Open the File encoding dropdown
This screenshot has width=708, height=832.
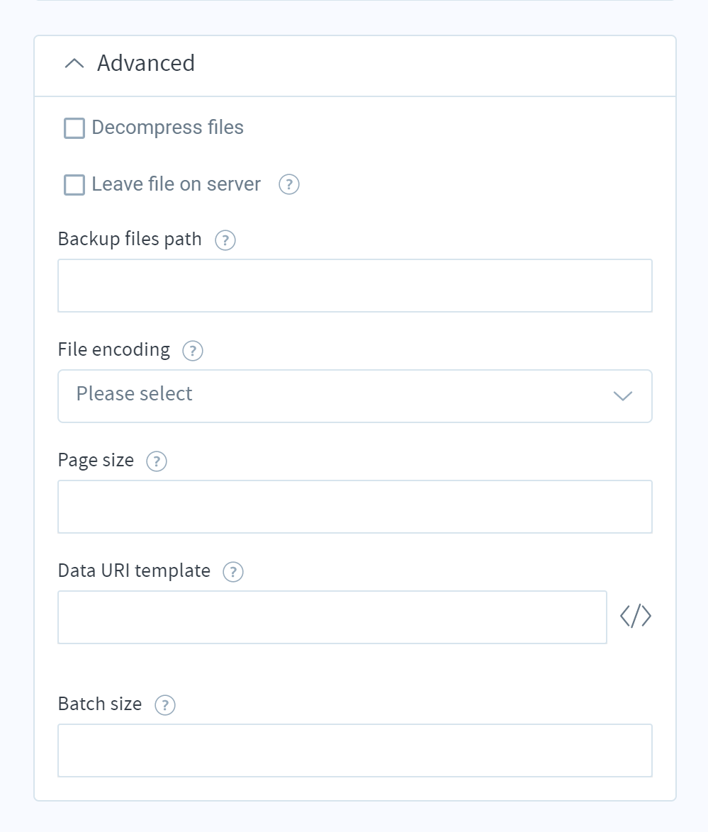pyautogui.click(x=355, y=396)
